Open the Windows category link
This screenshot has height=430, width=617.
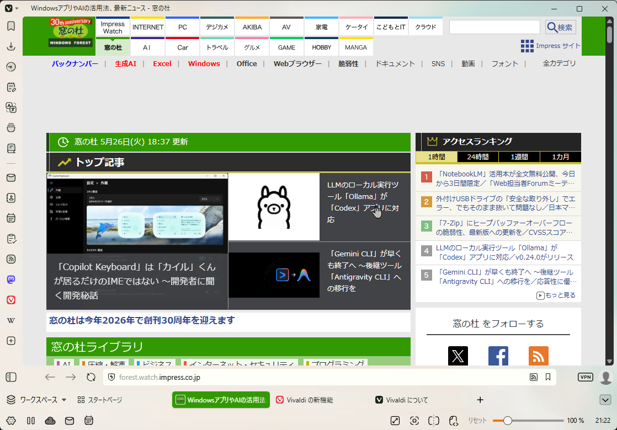tap(204, 64)
